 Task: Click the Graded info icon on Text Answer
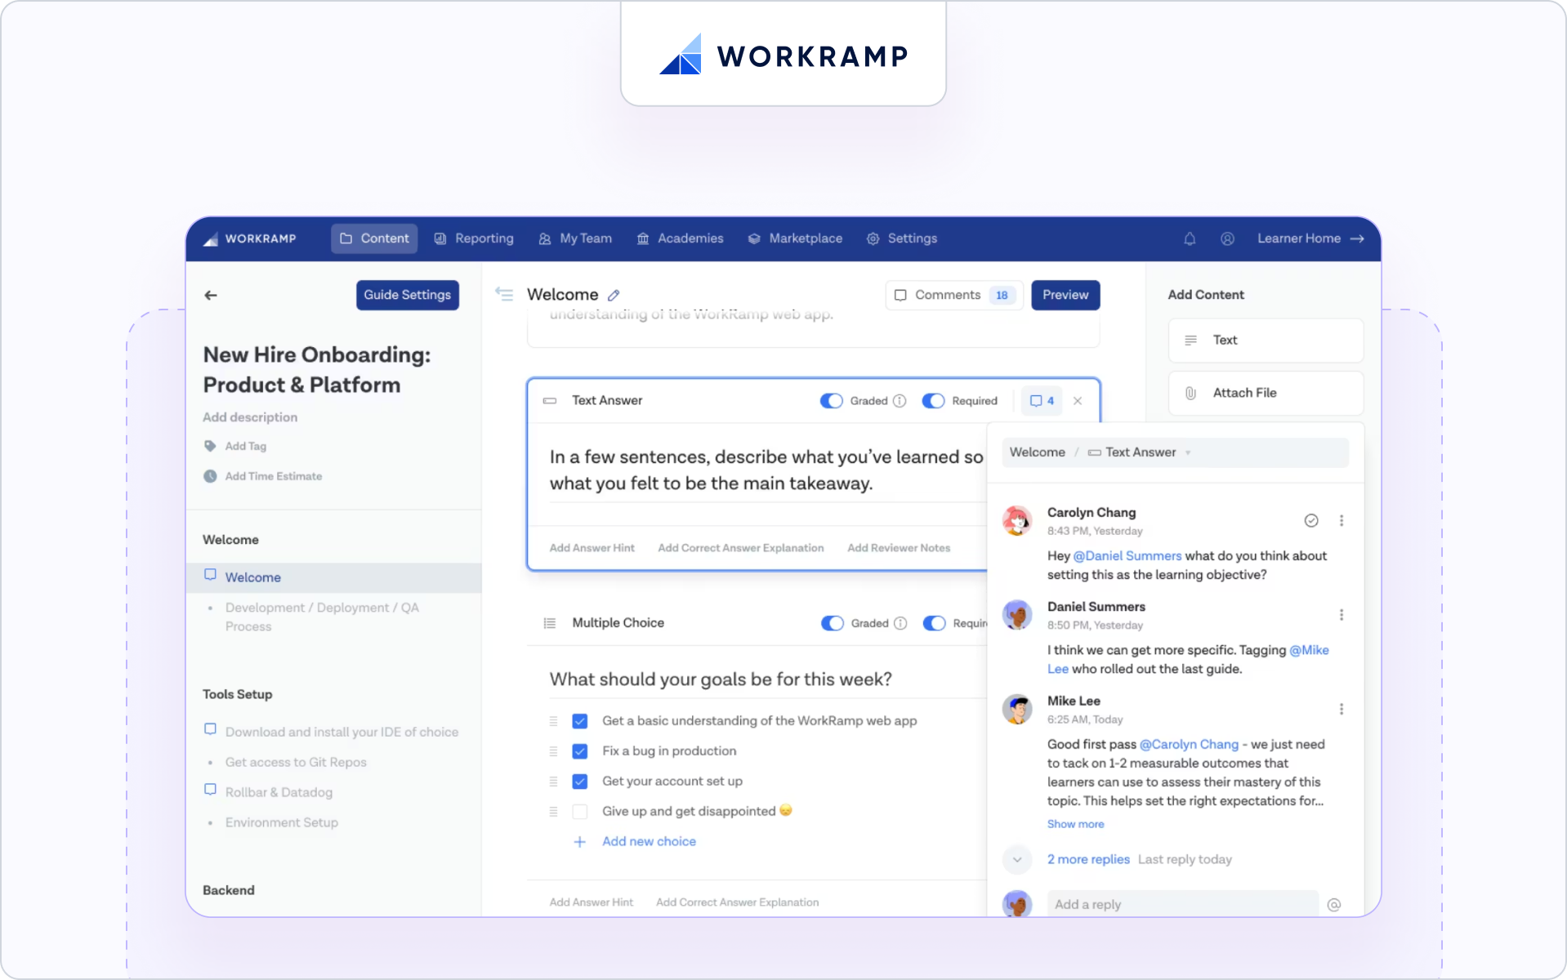(x=900, y=401)
